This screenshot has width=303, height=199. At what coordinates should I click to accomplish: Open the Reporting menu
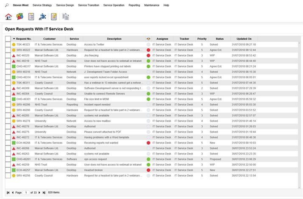coord(134,5)
